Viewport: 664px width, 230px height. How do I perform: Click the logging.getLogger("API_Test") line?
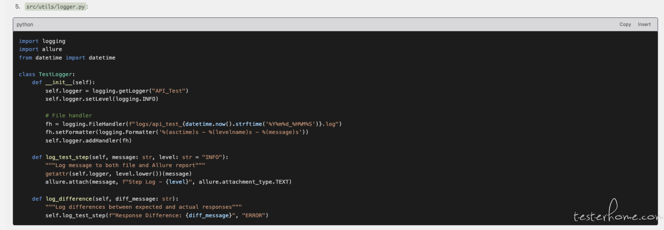117,91
